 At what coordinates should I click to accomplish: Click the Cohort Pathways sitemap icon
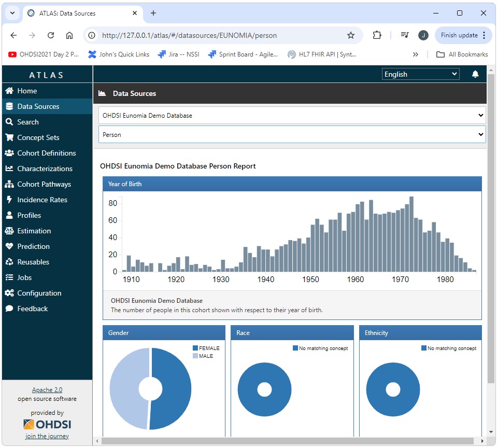click(x=9, y=184)
